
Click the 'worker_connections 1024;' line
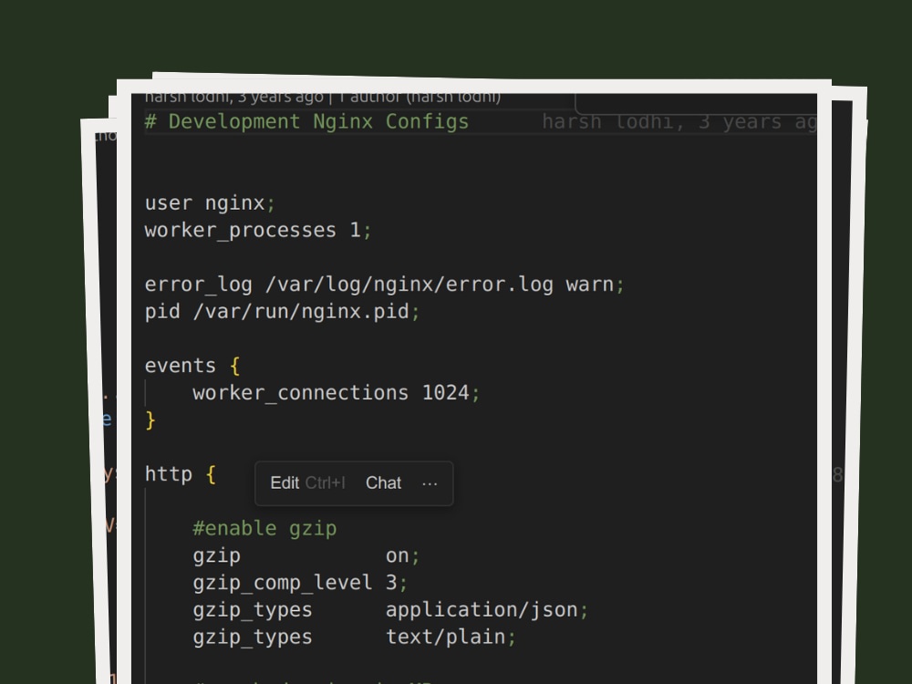(337, 392)
